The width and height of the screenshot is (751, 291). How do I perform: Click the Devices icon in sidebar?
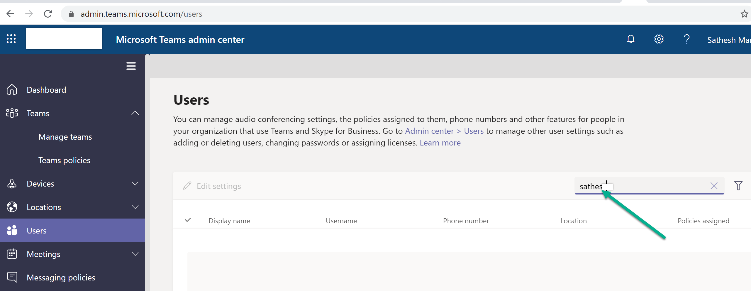pos(12,183)
